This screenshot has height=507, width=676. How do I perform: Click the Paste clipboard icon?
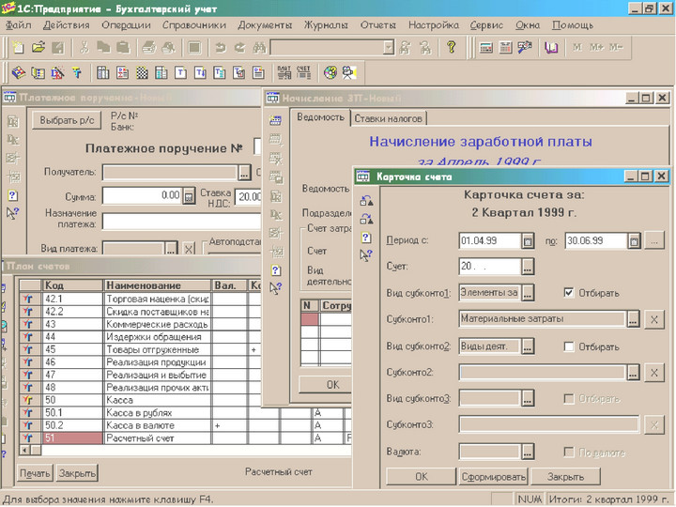[x=123, y=47]
